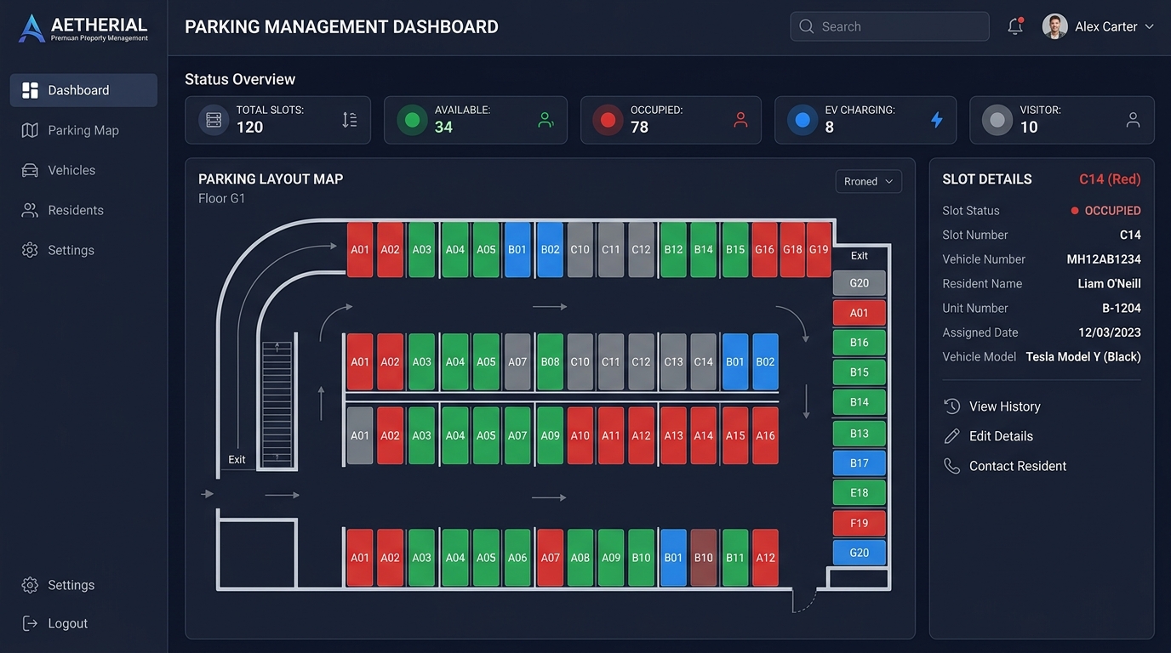Select the green B08 parking slot
Screen dimensions: 1171x653
click(551, 361)
